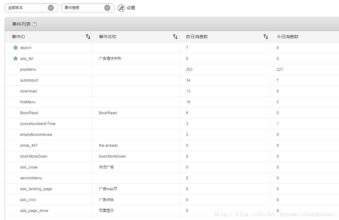The height and width of the screenshot is (220, 339).
Task: Open the blue 13 yesterday count for download
Action: [x=188, y=91]
